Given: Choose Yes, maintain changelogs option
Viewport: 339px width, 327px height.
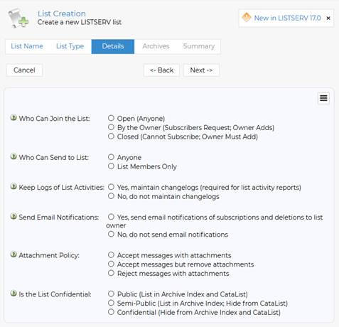Looking at the screenshot, I should (111, 187).
